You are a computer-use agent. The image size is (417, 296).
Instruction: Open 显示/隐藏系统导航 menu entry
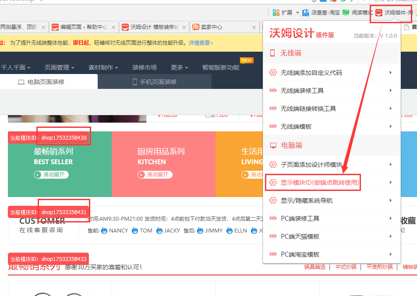[332, 201]
